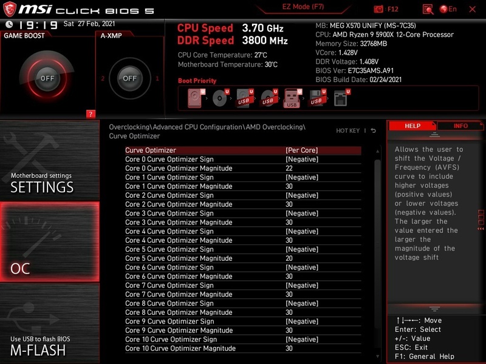Viewport: 486px width, 364px height.
Task: Change Core 8 Curve Optimizer Sign value
Action: [302, 303]
